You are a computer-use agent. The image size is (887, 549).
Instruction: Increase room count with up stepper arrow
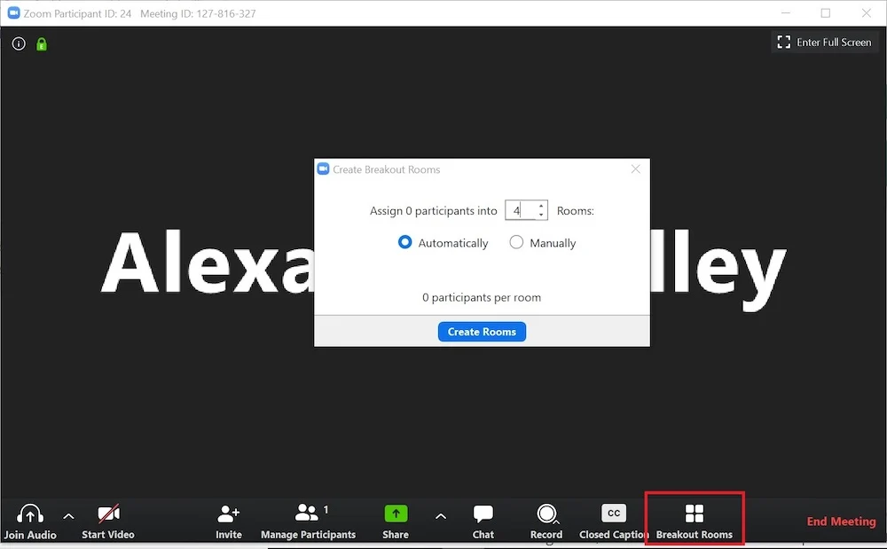(x=541, y=206)
